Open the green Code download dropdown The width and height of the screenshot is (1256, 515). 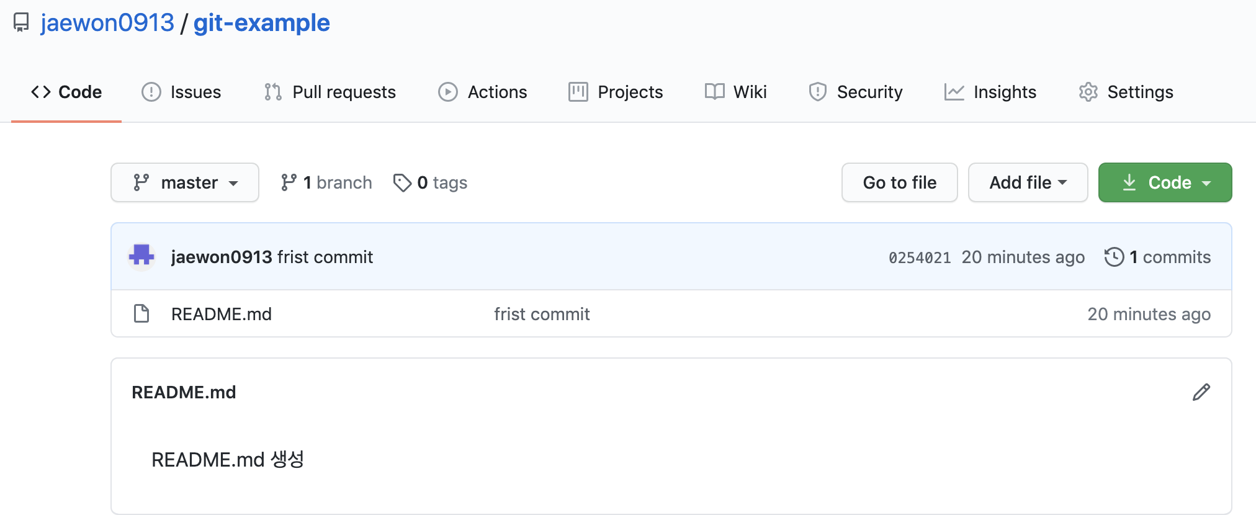coord(1165,182)
